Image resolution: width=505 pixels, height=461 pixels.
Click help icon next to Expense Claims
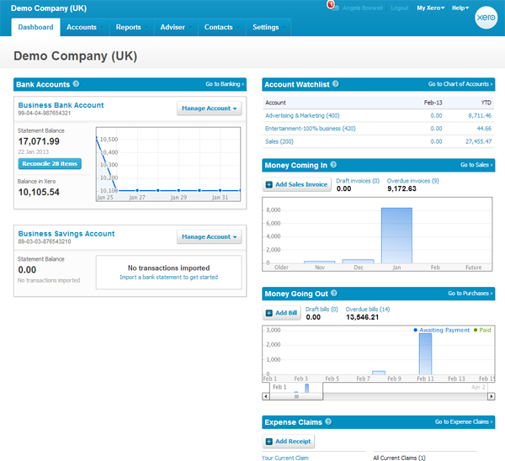coord(328,421)
